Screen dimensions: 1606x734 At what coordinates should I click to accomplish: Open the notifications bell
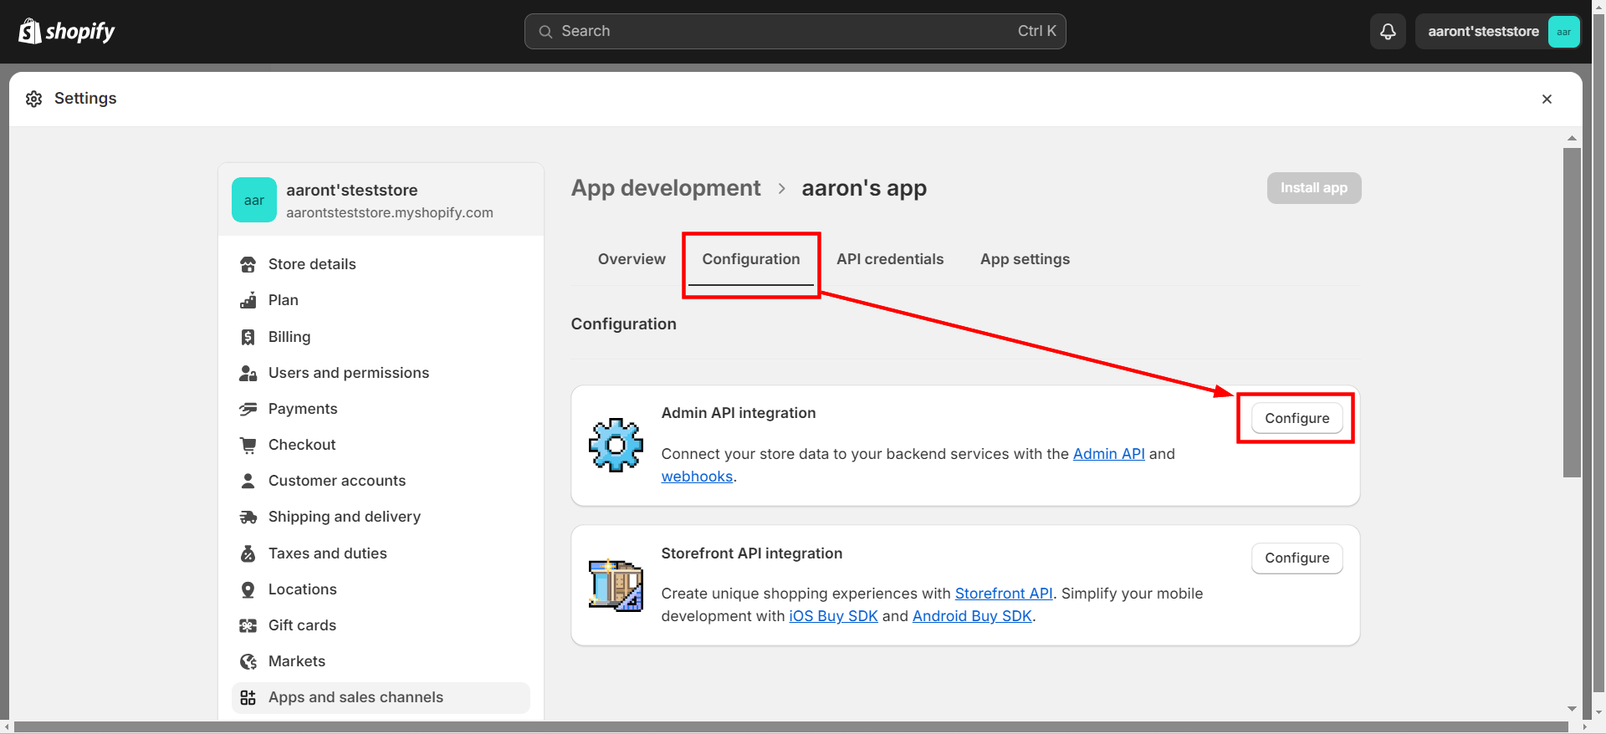pos(1388,32)
